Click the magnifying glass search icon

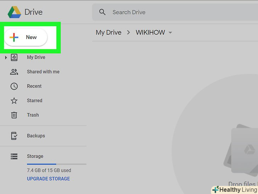click(x=102, y=12)
